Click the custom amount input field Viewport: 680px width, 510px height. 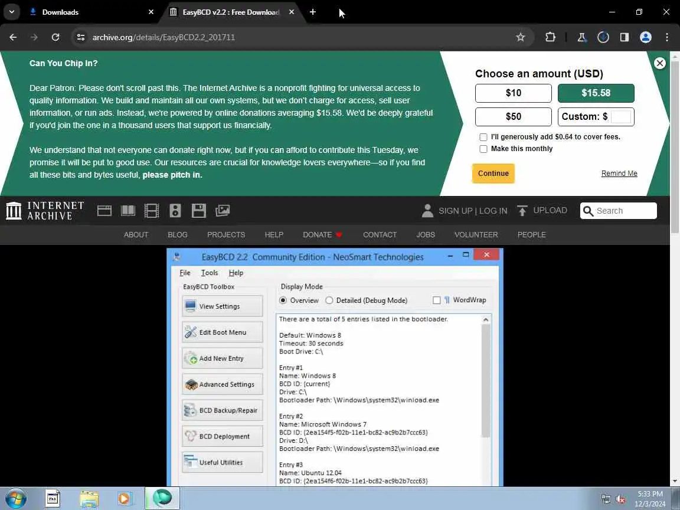pyautogui.click(x=620, y=117)
